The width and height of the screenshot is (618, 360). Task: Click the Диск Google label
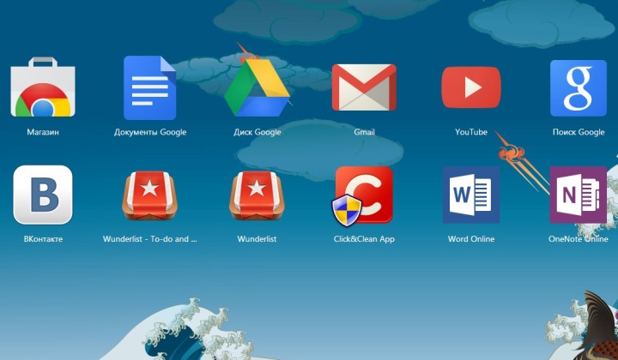pyautogui.click(x=257, y=132)
